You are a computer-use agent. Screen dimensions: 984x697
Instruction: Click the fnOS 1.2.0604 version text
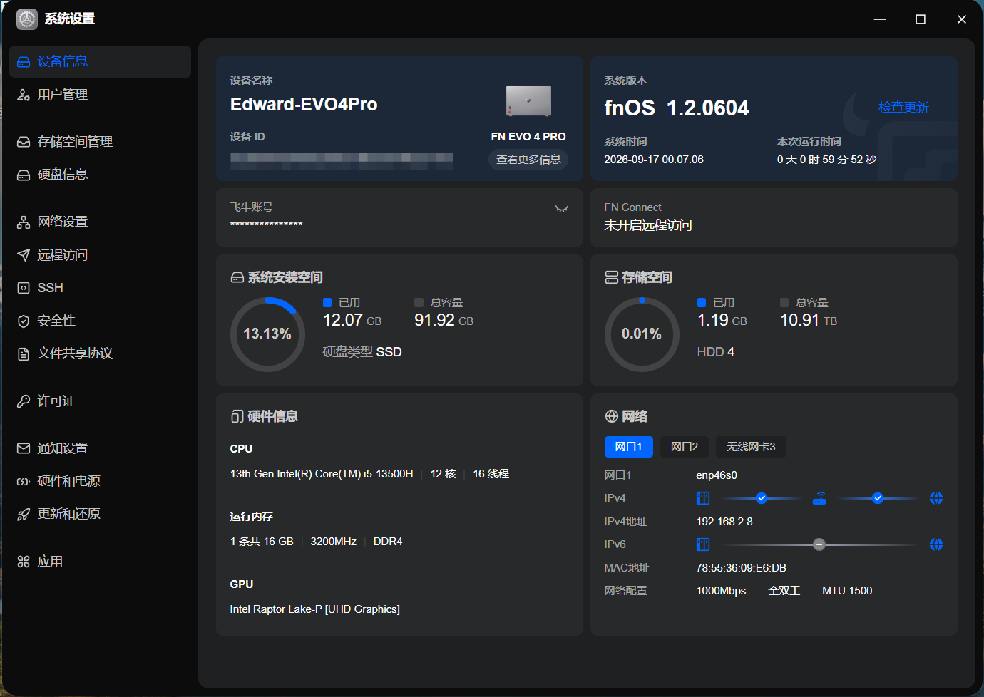pos(677,108)
